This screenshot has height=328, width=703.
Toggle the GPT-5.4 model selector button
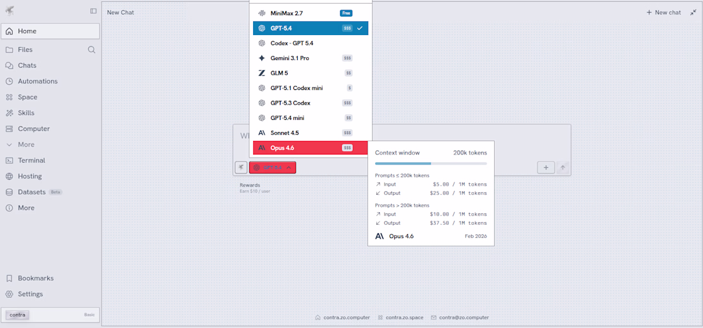coord(273,167)
